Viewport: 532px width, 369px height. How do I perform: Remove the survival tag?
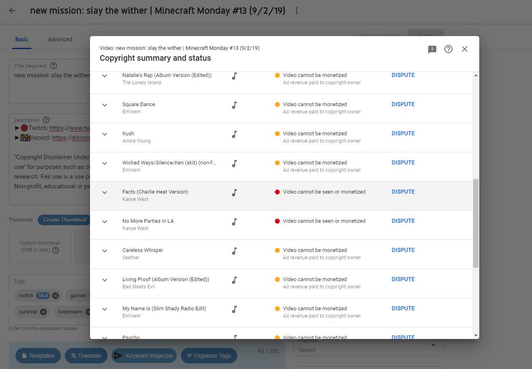coord(43,312)
